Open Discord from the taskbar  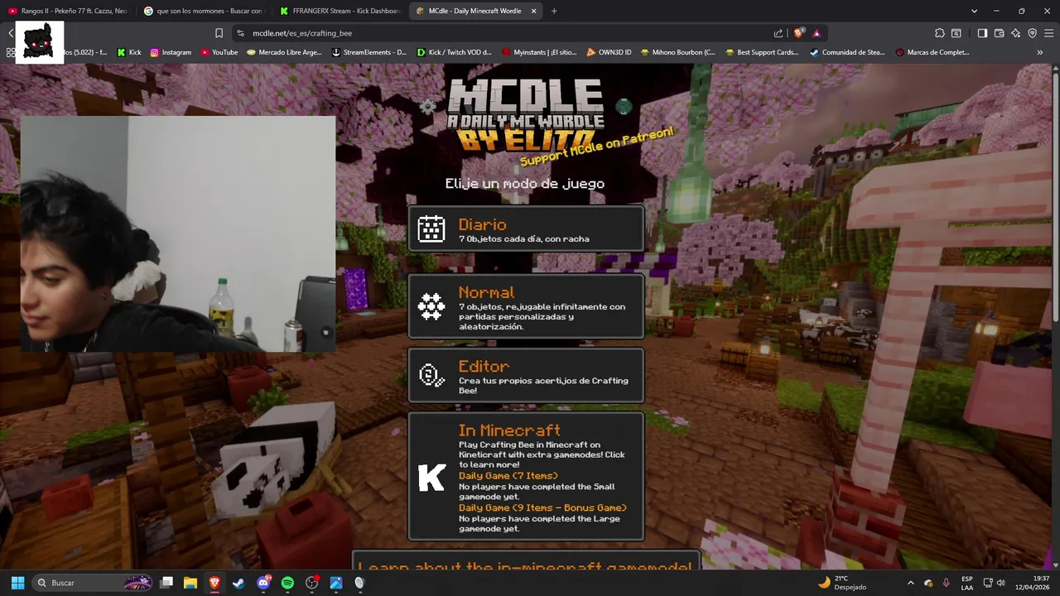click(x=263, y=583)
